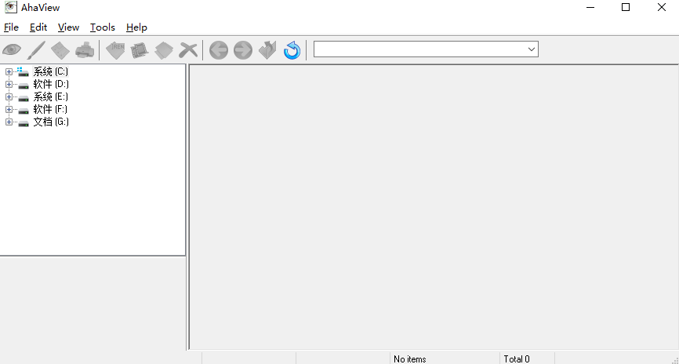Expand the 文档 (G:) drive node
The image size is (679, 364).
coord(9,122)
